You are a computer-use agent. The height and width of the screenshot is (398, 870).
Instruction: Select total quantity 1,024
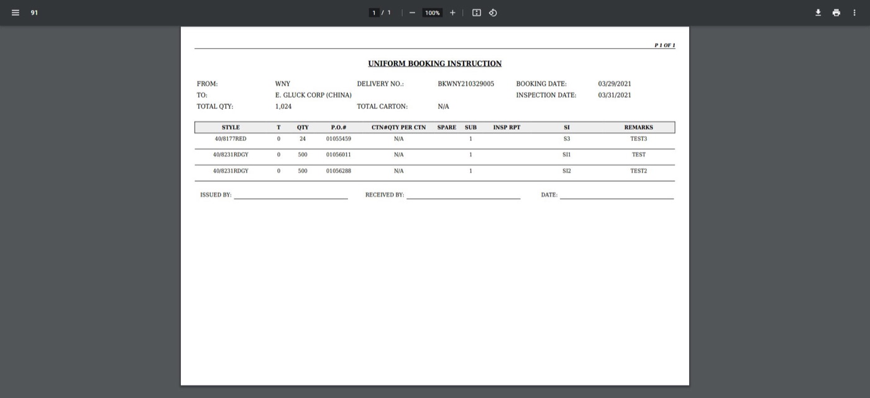point(283,107)
